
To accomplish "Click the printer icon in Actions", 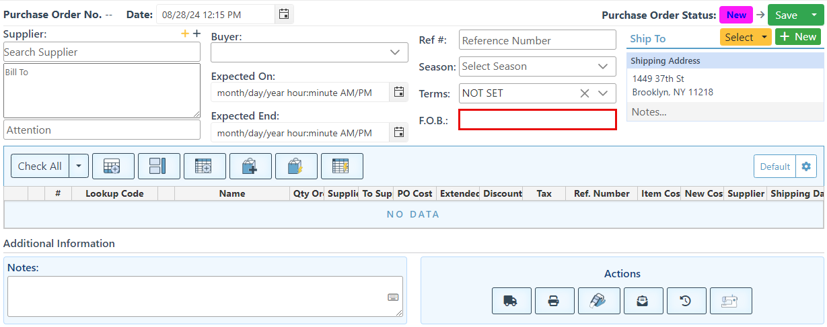I will 554,301.
